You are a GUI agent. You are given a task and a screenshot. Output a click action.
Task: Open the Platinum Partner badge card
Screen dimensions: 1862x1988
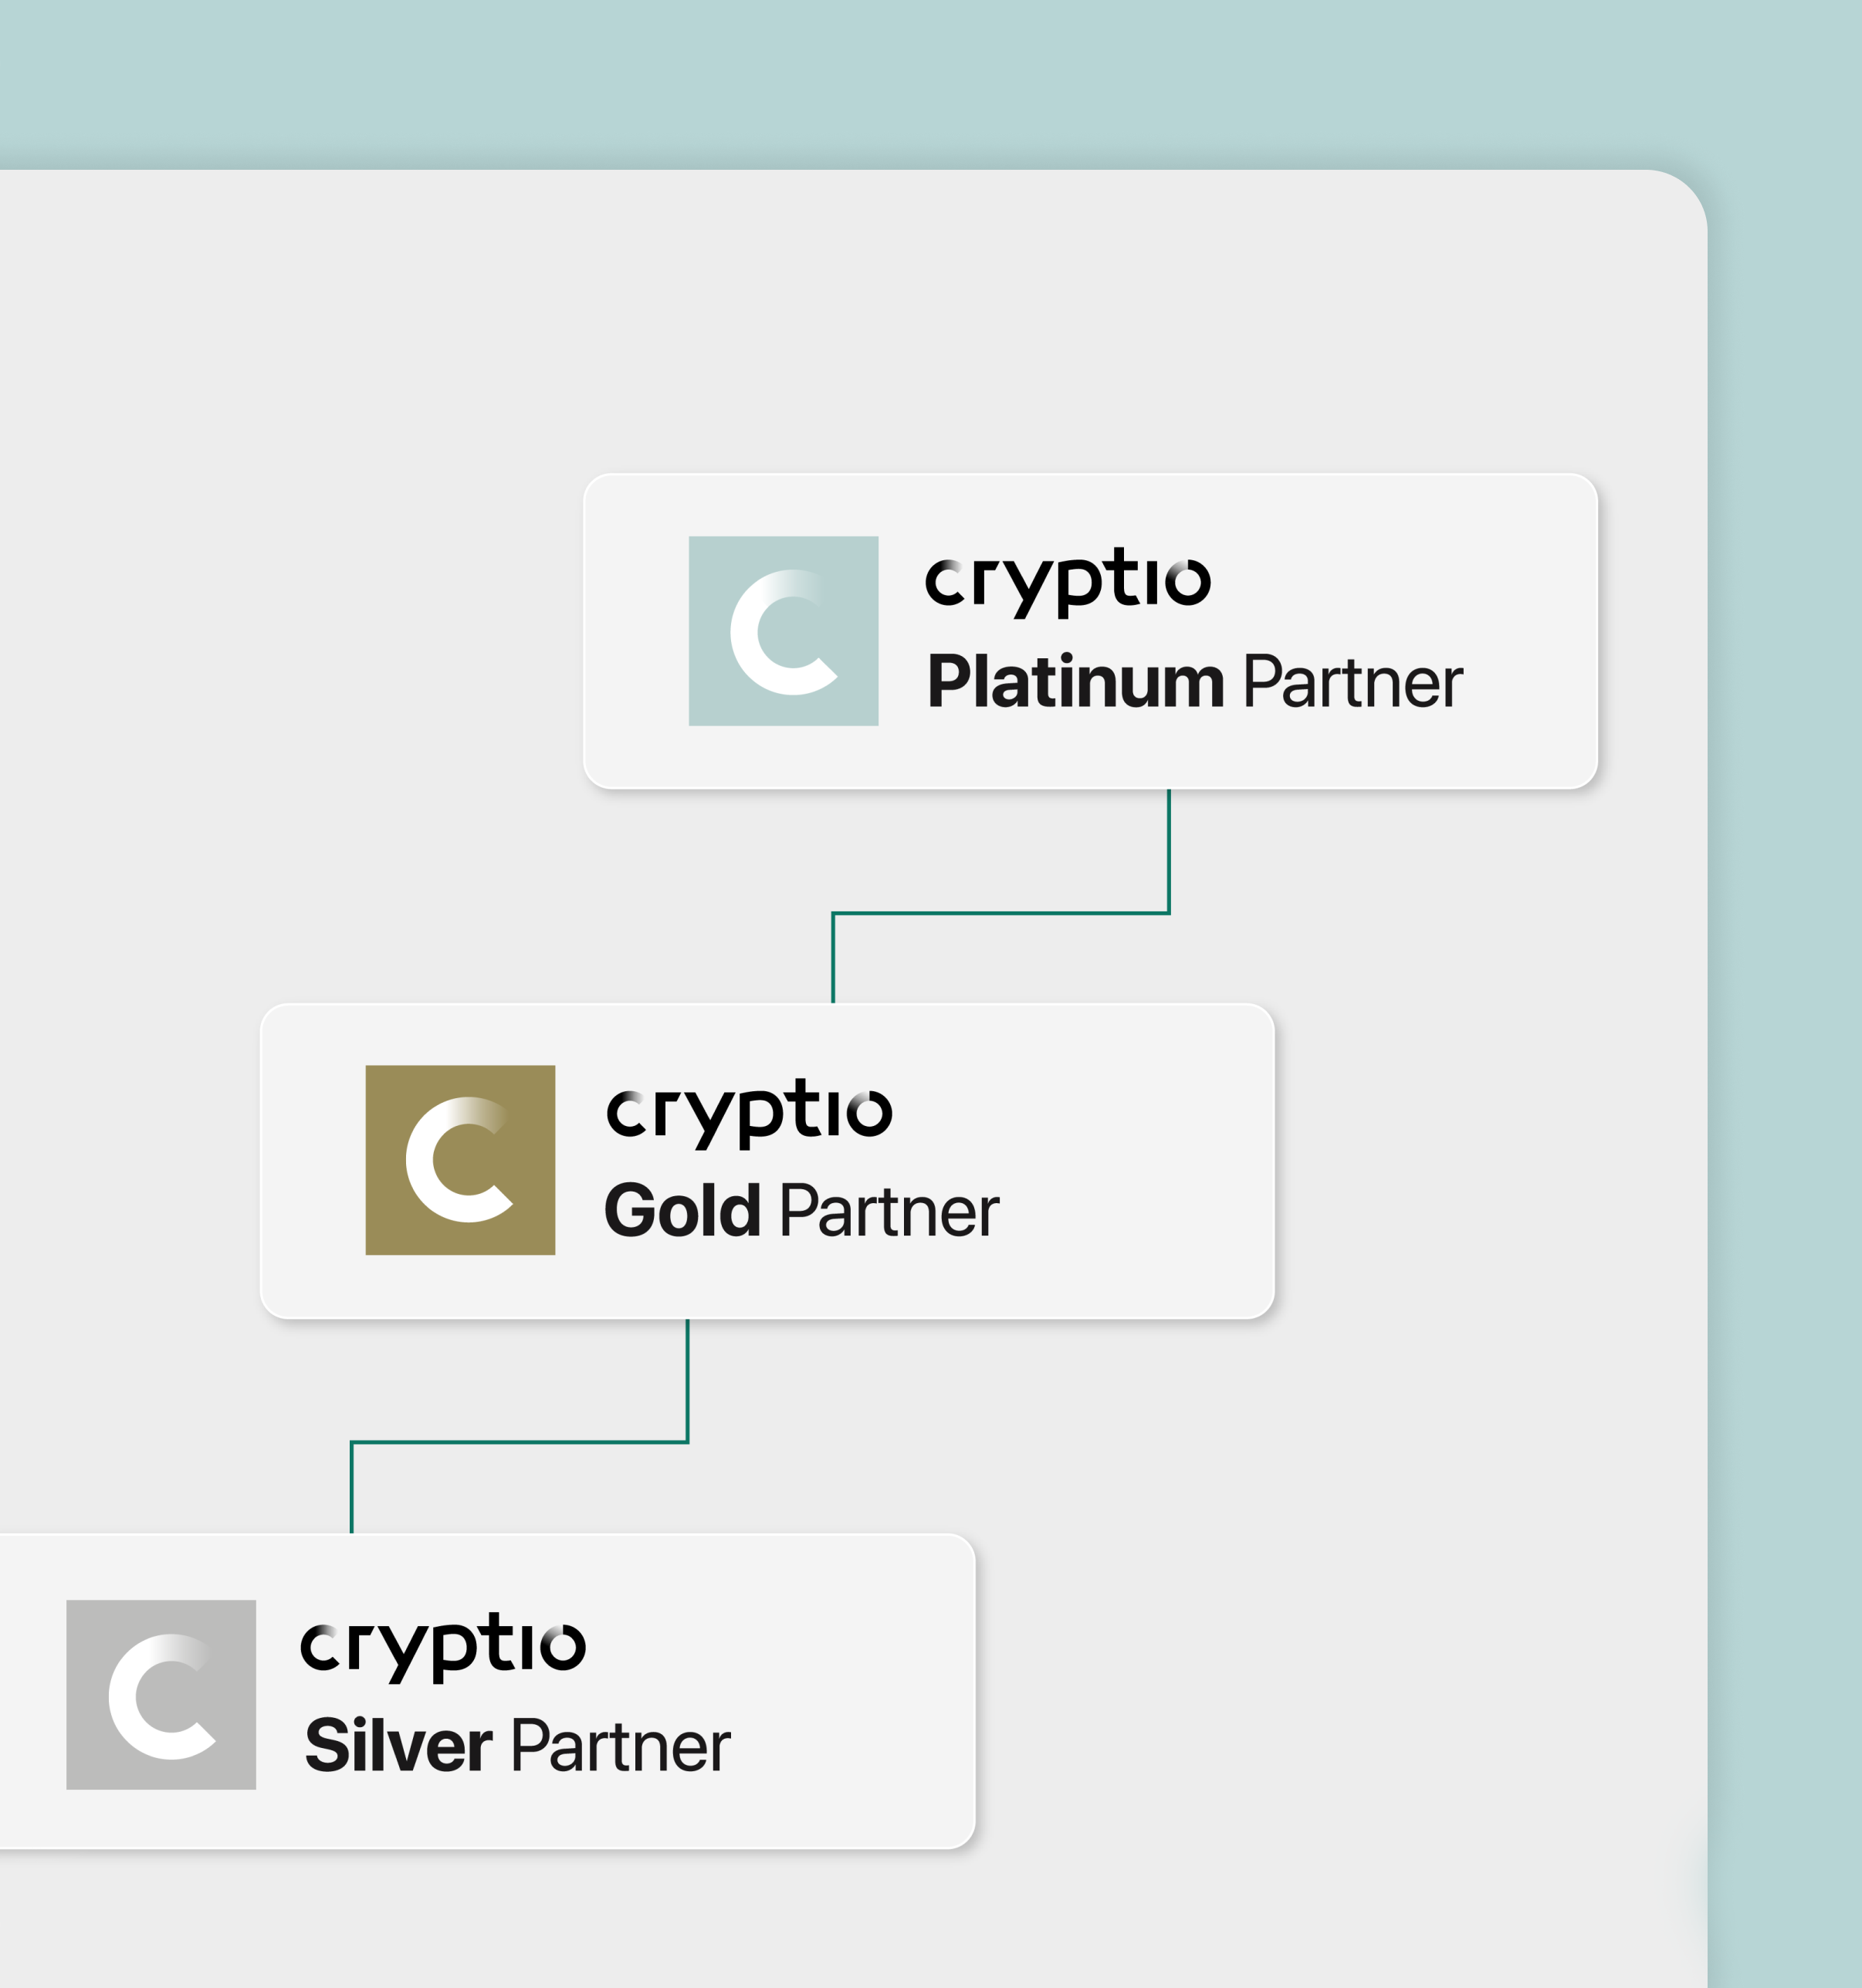(1091, 631)
